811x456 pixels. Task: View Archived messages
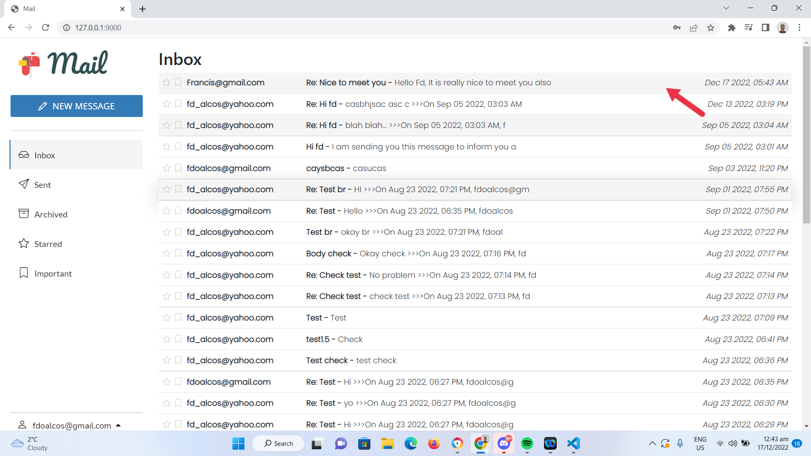(51, 214)
